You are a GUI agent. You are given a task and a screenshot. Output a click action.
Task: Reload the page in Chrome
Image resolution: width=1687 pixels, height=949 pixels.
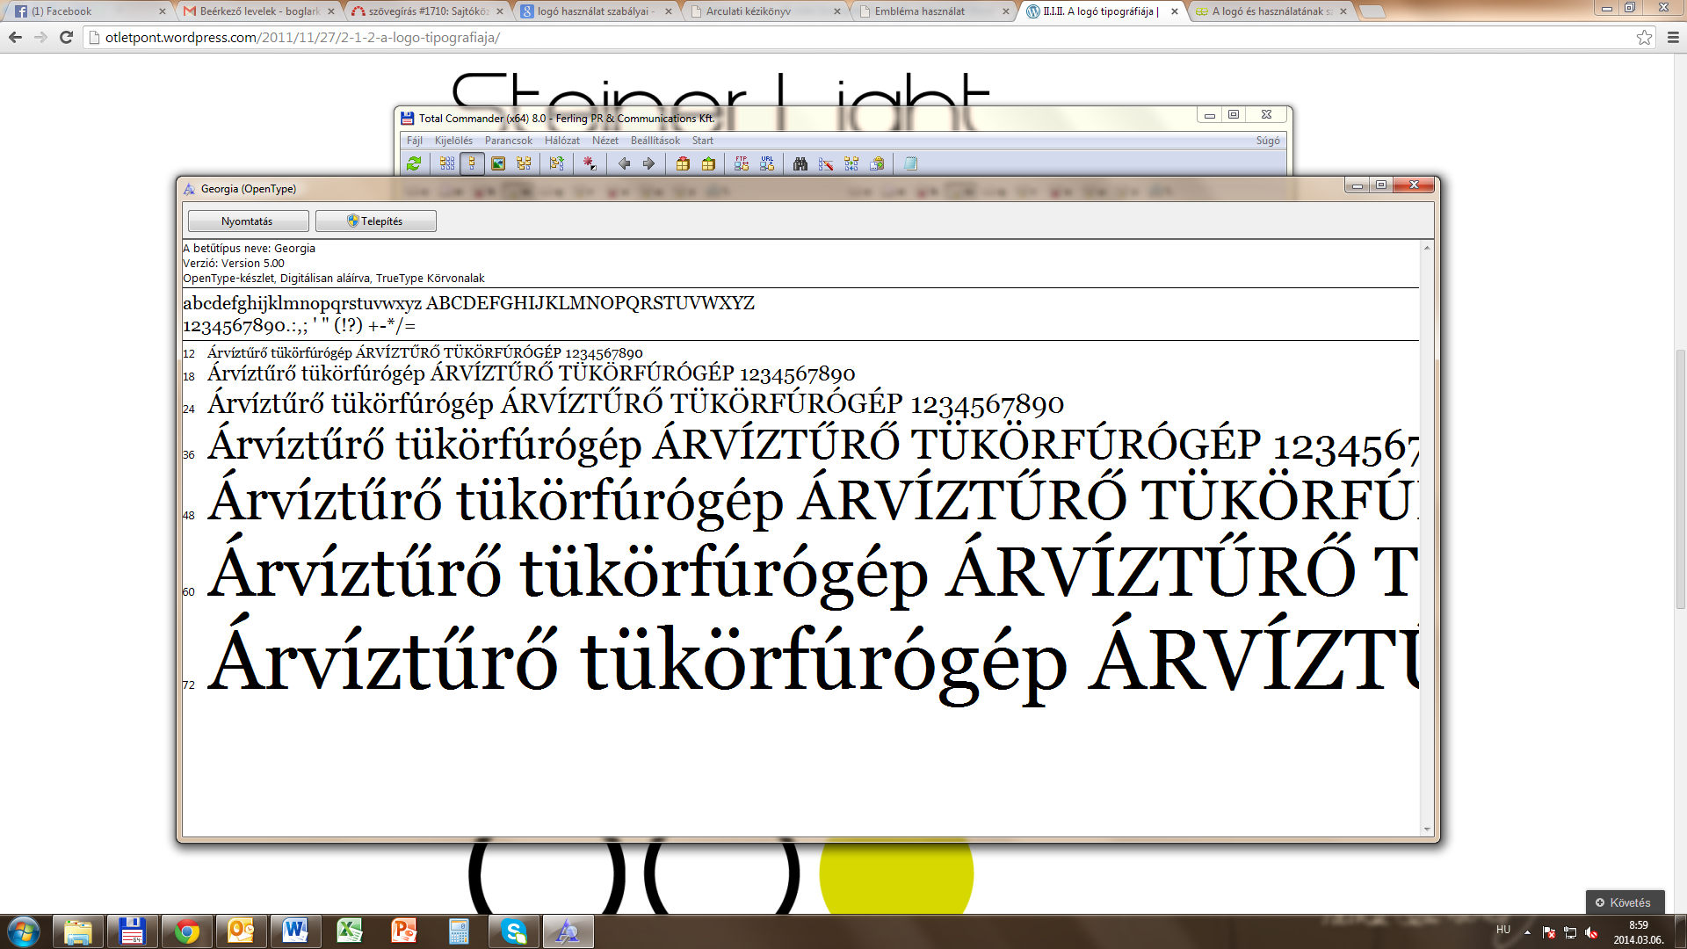(66, 38)
